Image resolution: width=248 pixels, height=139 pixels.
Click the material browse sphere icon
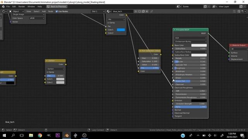coord(109,11)
